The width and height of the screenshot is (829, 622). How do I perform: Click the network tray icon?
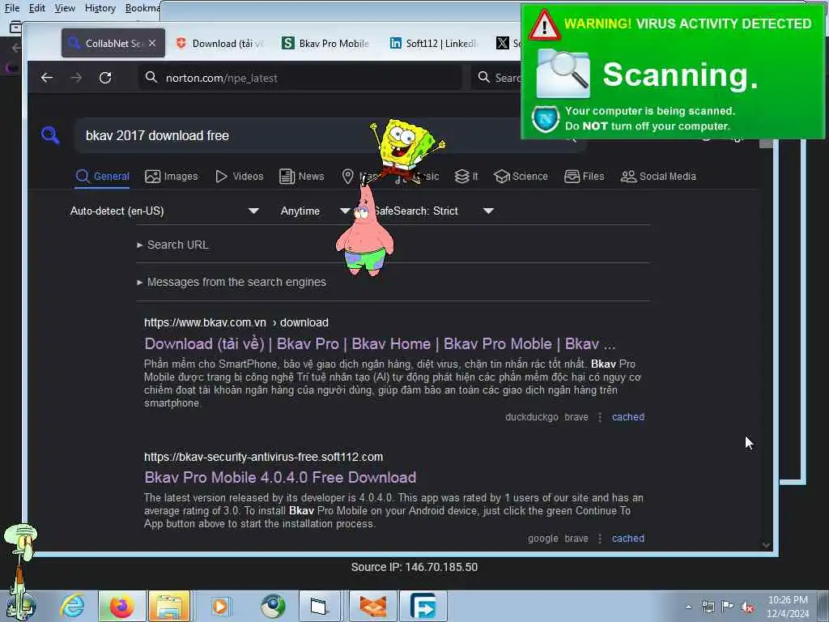pos(708,607)
